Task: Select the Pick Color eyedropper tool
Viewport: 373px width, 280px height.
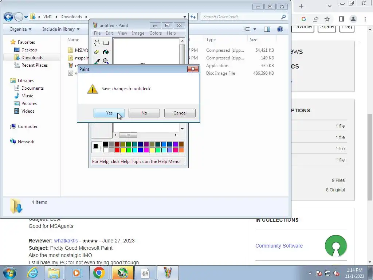Action: (97, 61)
